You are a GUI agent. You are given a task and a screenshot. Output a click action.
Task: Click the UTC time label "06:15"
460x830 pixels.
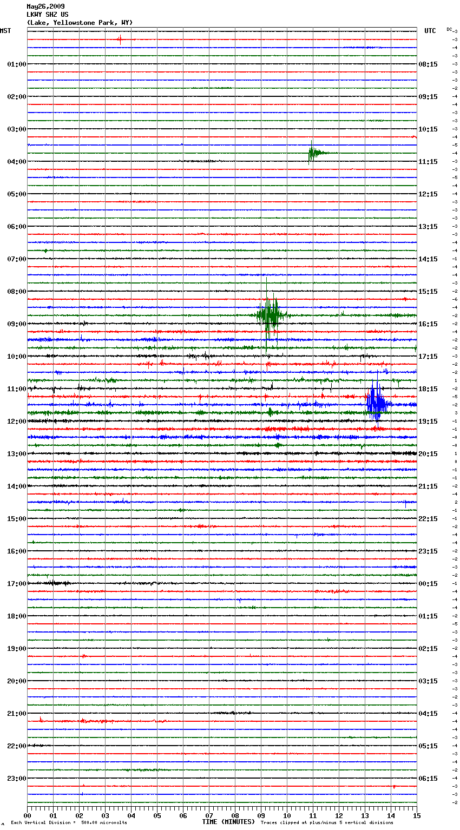coord(428,779)
